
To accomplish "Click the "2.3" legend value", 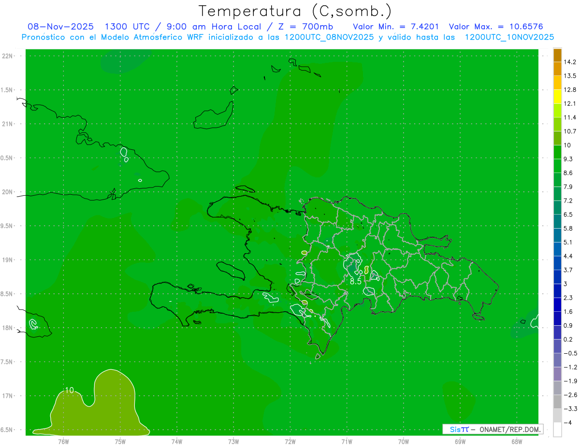I will coord(568,298).
